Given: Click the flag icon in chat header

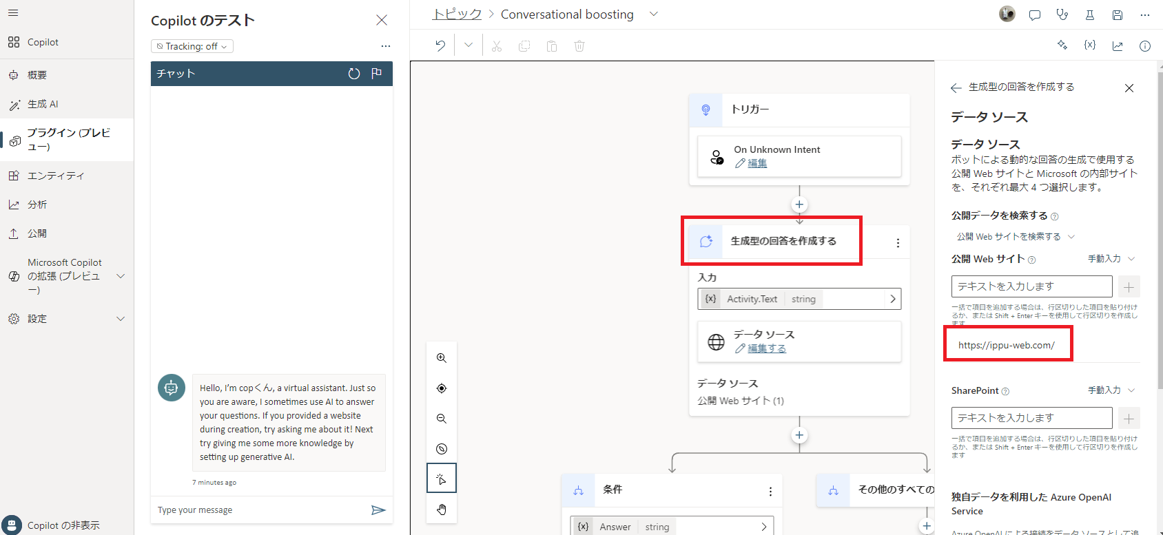Looking at the screenshot, I should click(x=376, y=74).
